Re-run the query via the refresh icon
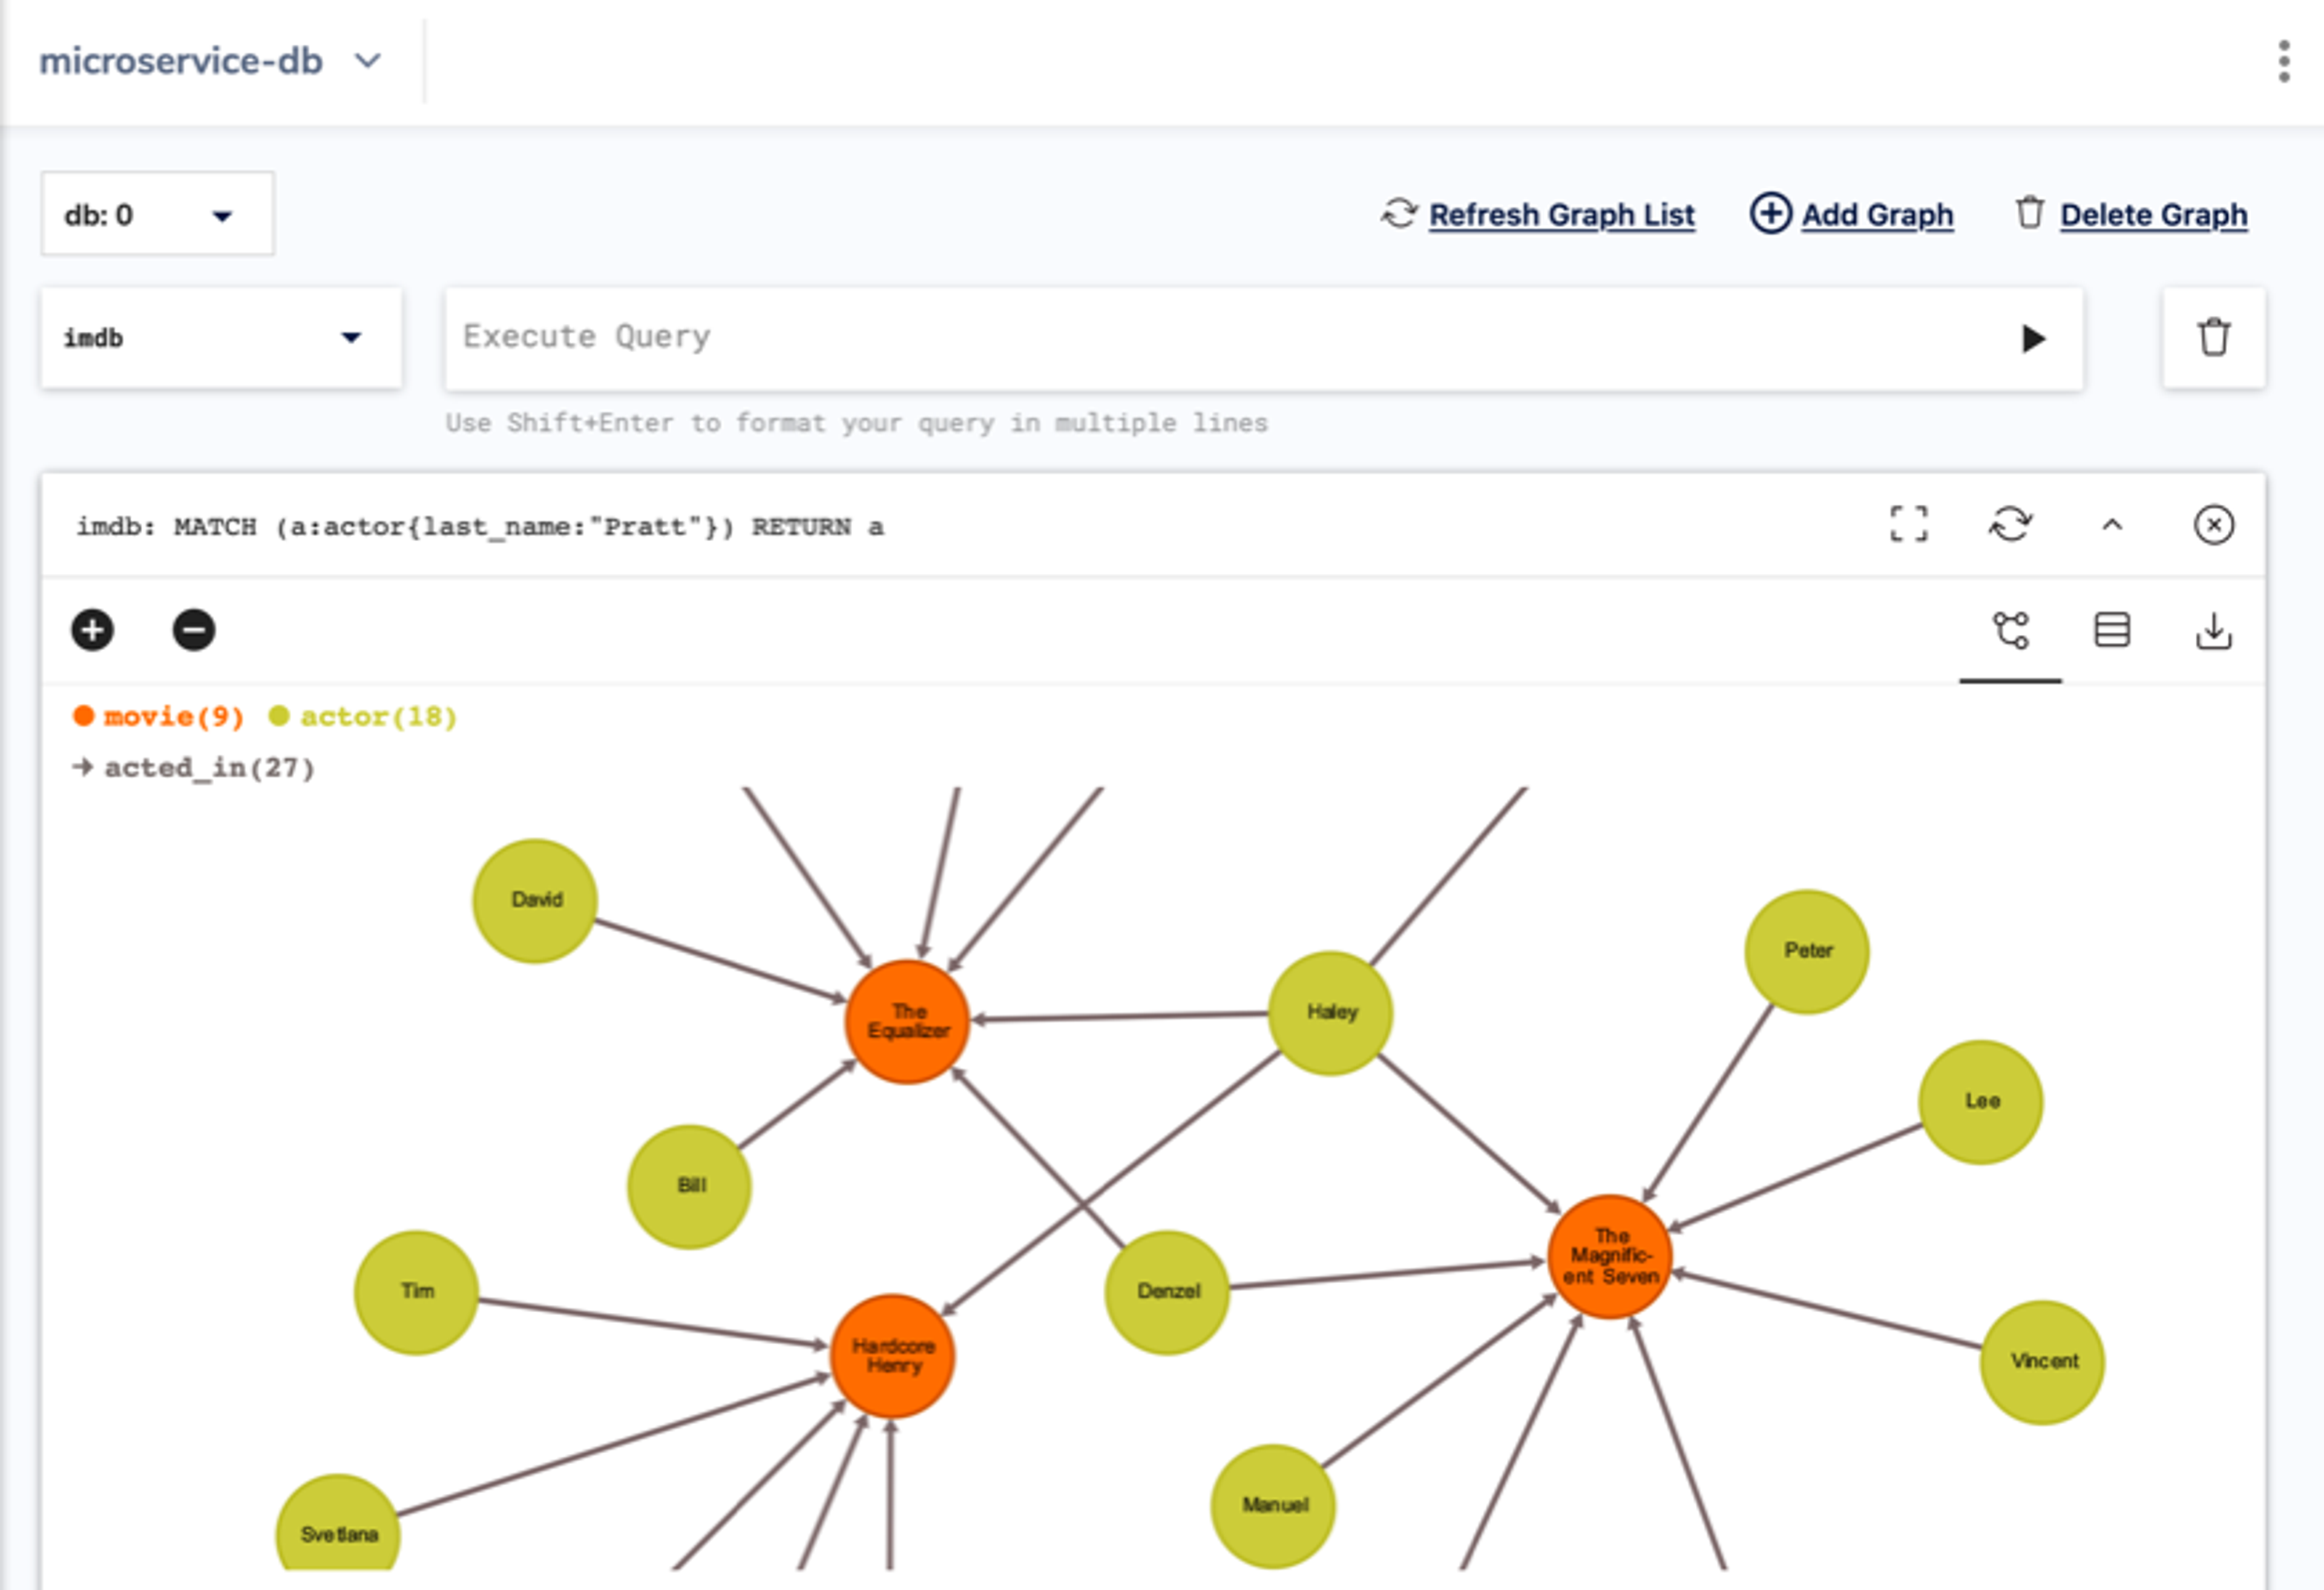The width and height of the screenshot is (2324, 1590). pyautogui.click(x=2012, y=525)
